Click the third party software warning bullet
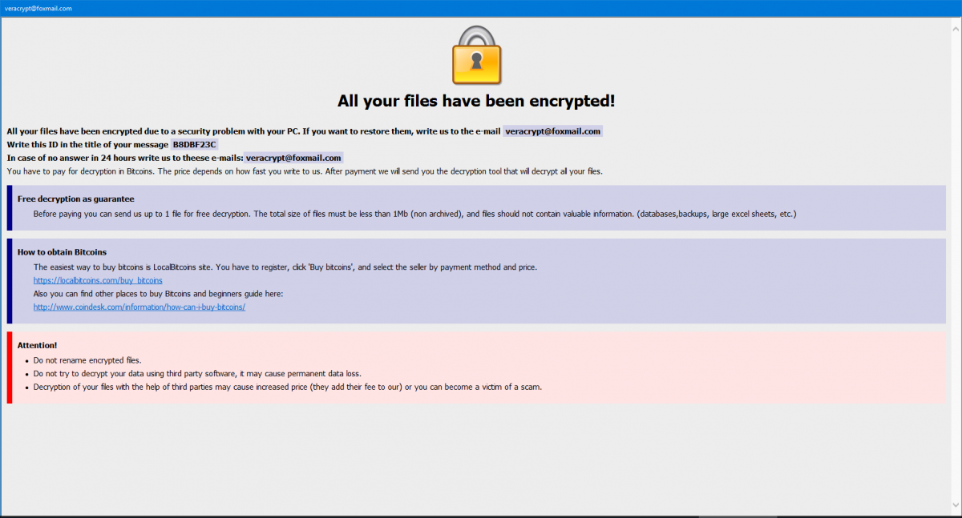 pos(196,374)
